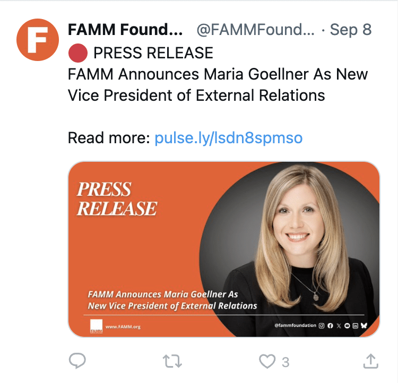Click the FAMM Found... display name
The height and width of the screenshot is (383, 398).
(125, 30)
